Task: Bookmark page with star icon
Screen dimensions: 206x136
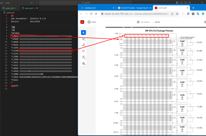Action: (177, 14)
